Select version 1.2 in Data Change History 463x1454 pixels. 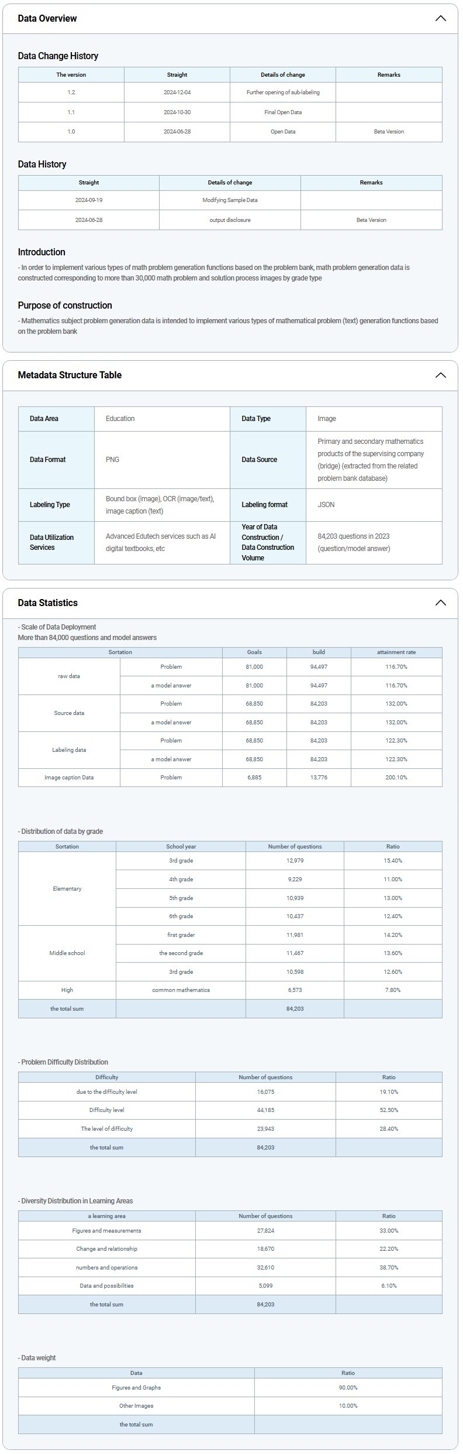click(71, 93)
